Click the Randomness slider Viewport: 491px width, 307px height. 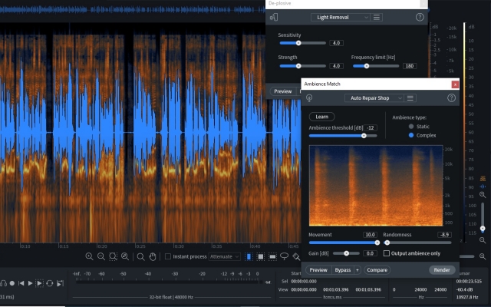(x=417, y=243)
